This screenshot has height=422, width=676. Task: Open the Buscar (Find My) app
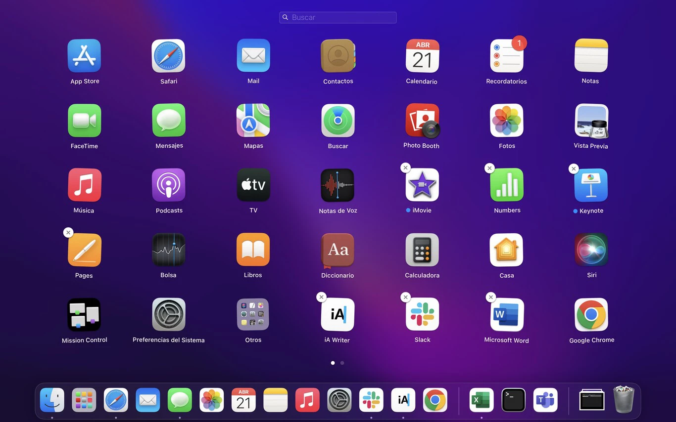pyautogui.click(x=338, y=121)
